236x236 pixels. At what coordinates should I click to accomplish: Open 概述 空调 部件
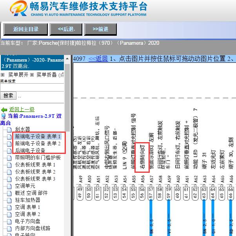tap(31, 193)
